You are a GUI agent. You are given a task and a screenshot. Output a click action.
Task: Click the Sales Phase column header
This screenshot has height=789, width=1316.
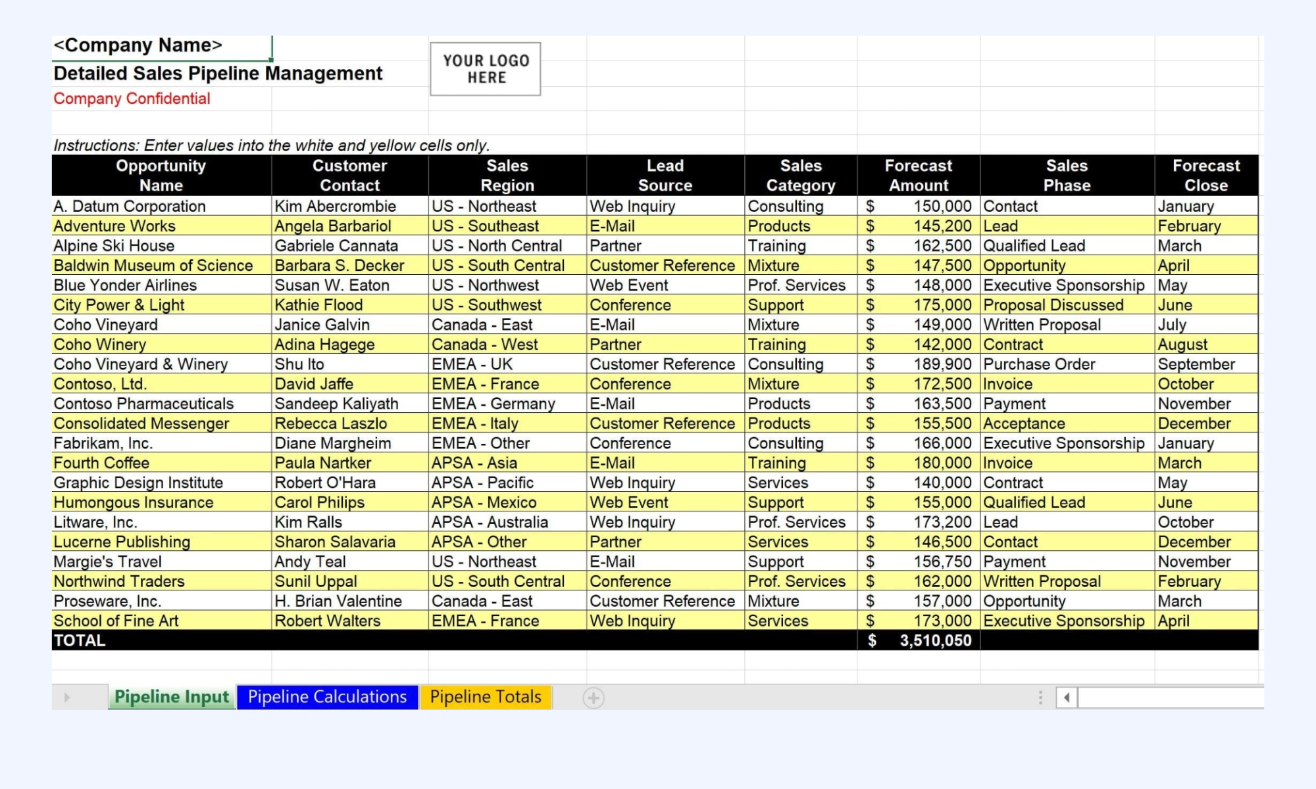coord(1067,176)
